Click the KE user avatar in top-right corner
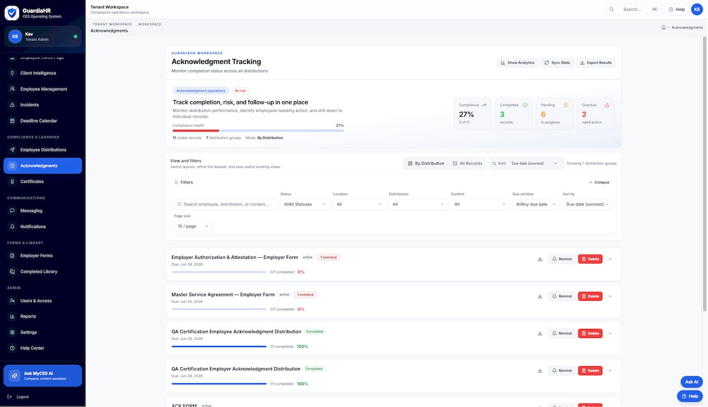The image size is (708, 407). coord(697,9)
